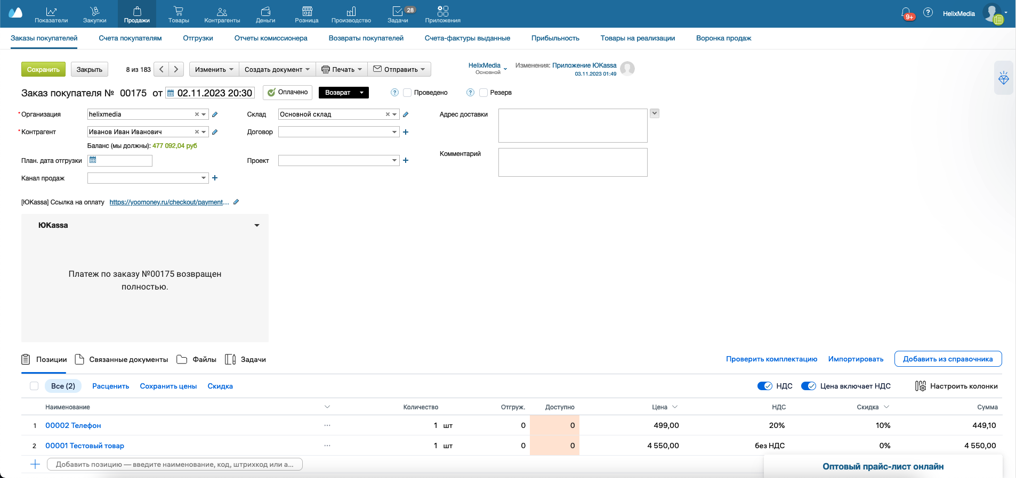This screenshot has width=1016, height=478.
Task: Go to previous document arrow
Action: click(x=162, y=69)
